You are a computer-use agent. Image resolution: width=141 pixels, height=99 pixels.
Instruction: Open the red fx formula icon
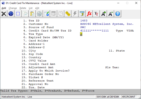(89, 14)
